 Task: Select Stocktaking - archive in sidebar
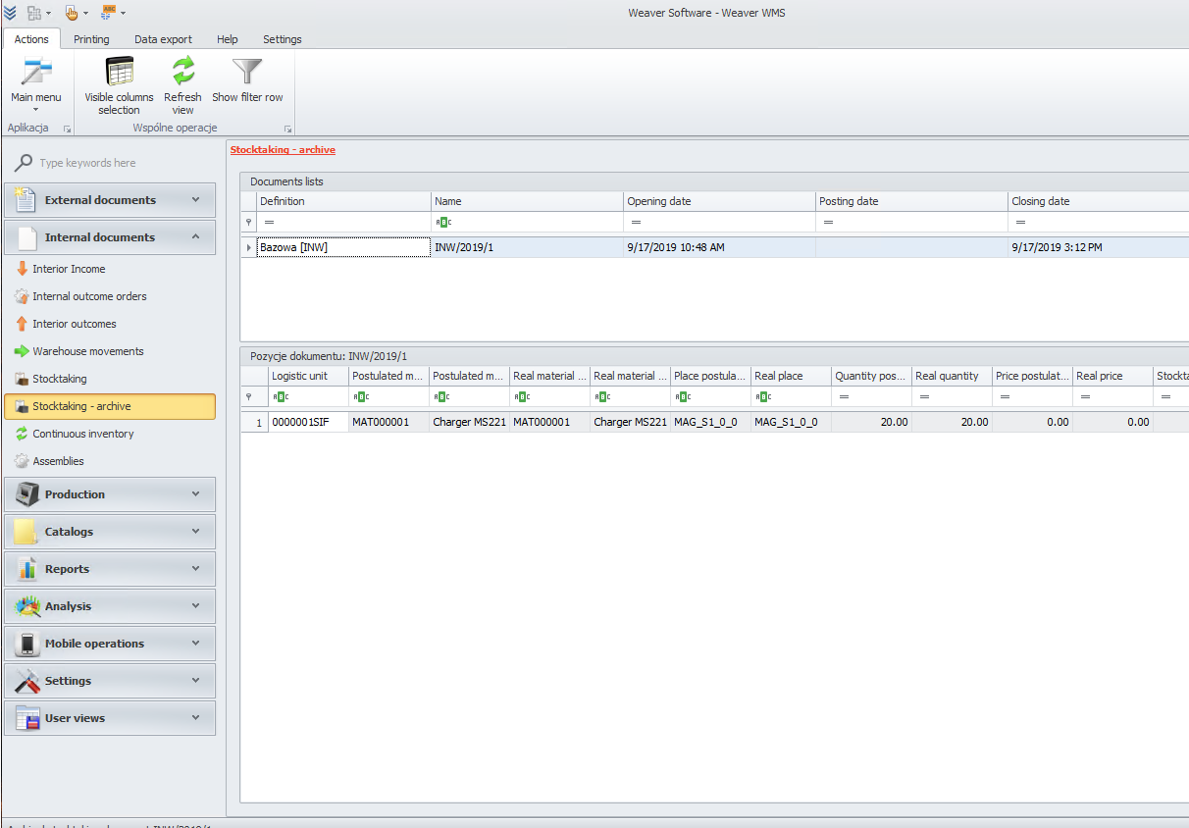(x=110, y=406)
